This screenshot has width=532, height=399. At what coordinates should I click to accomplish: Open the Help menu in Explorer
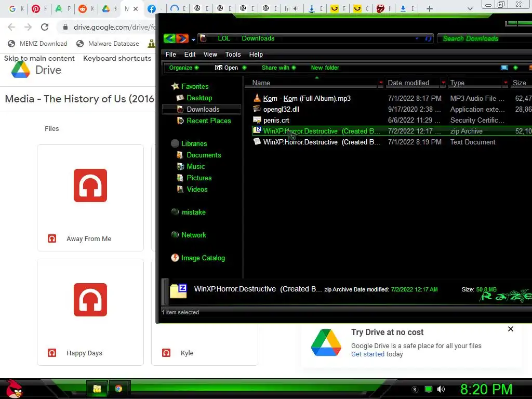[256, 54]
